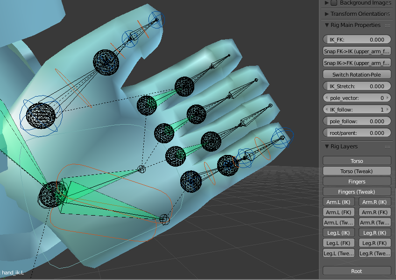Toggle the Arm.R (Tw... layer
This screenshot has width=396, height=280.
[375, 223]
